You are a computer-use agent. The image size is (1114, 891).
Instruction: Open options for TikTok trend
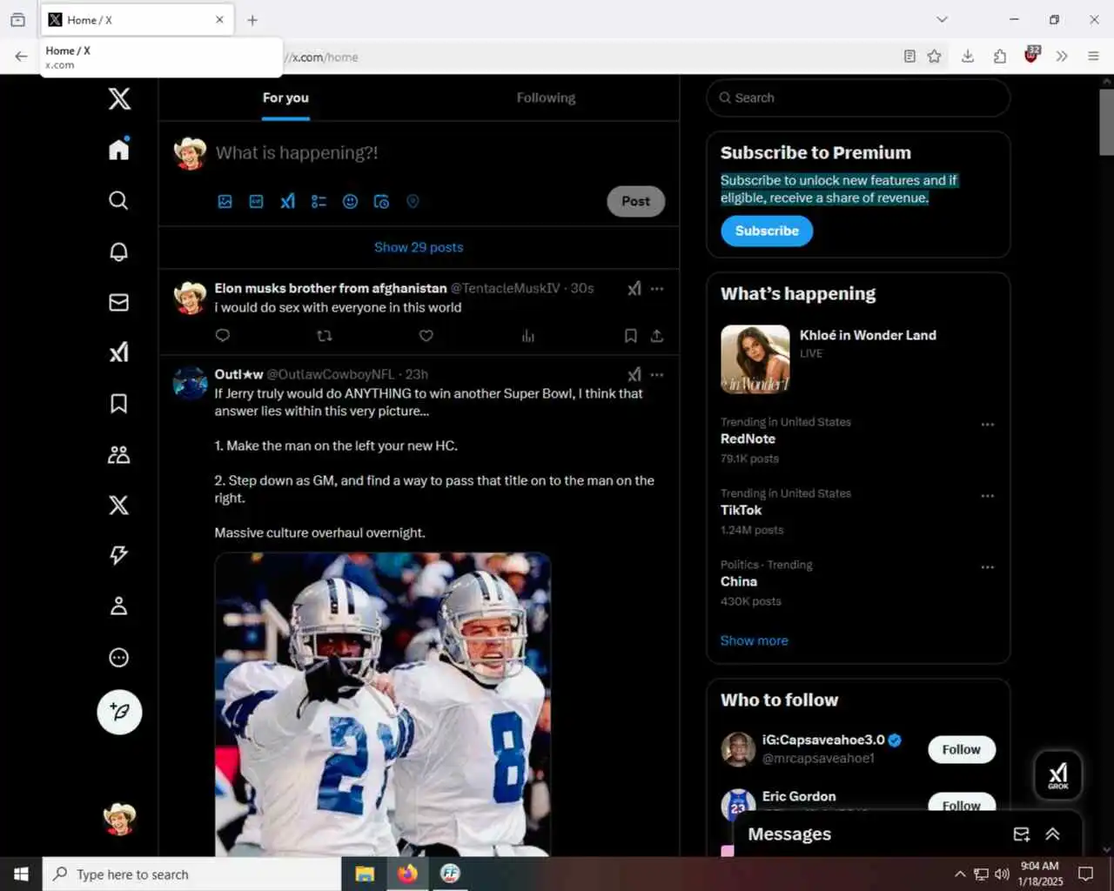point(988,496)
